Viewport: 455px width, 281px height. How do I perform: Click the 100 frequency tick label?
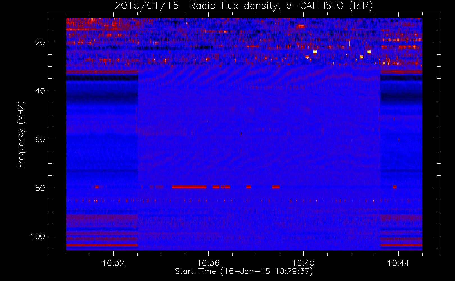coord(38,236)
